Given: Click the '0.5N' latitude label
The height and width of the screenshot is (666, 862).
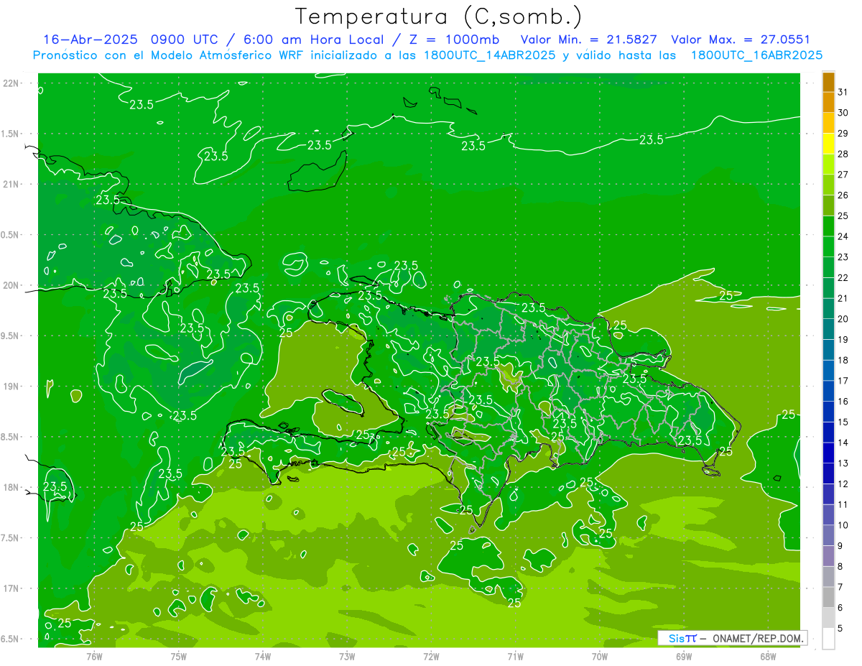Looking at the screenshot, I should (11, 235).
